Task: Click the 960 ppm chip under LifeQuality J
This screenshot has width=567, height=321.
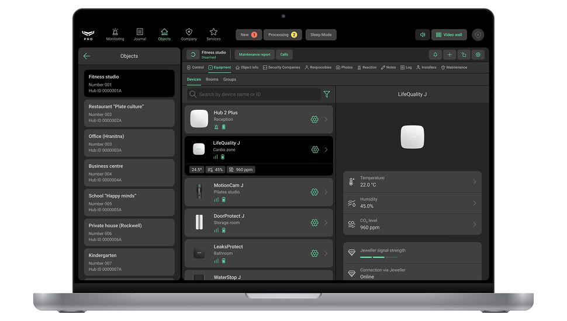Action: (241, 170)
